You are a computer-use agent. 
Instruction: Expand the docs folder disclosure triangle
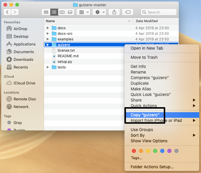tap(48, 28)
